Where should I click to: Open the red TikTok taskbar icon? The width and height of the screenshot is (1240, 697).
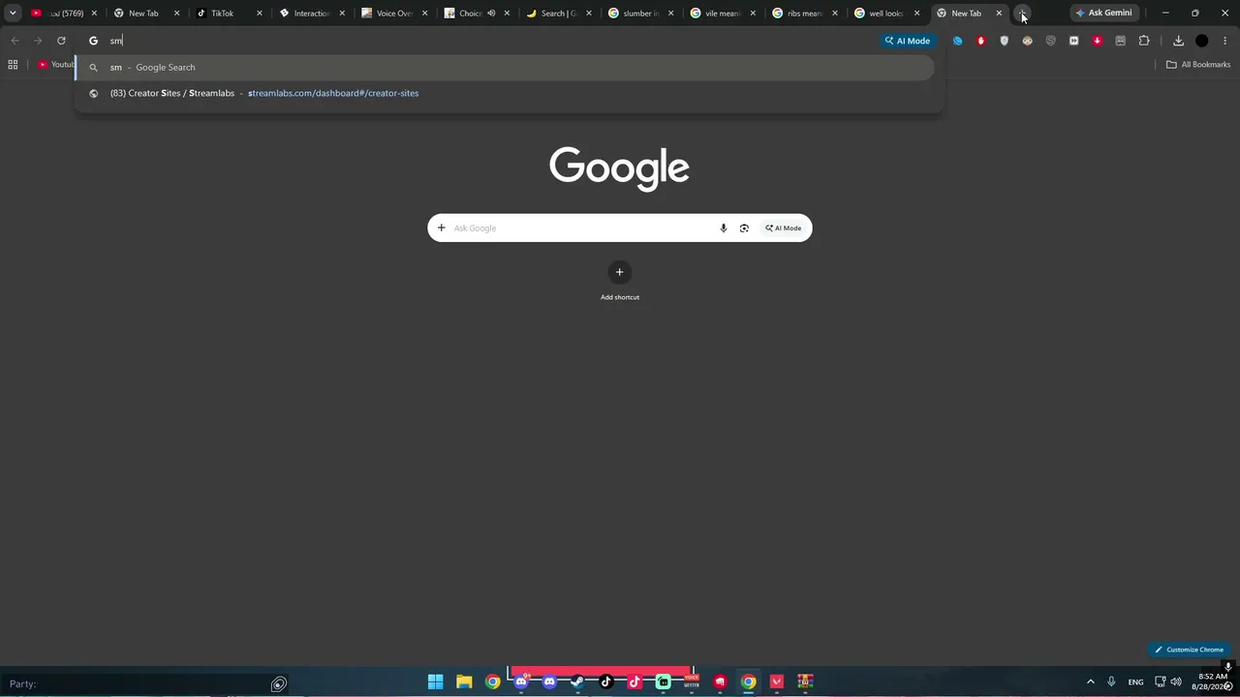pos(635,682)
